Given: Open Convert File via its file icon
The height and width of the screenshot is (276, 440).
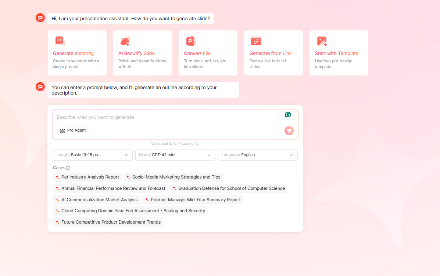Looking at the screenshot, I should click(190, 41).
